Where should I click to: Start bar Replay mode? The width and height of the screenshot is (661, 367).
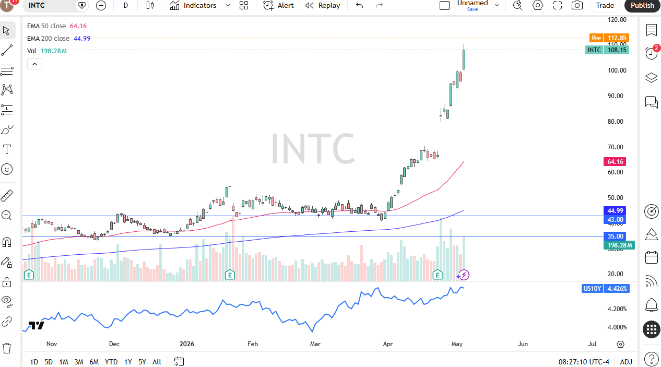tap(323, 5)
